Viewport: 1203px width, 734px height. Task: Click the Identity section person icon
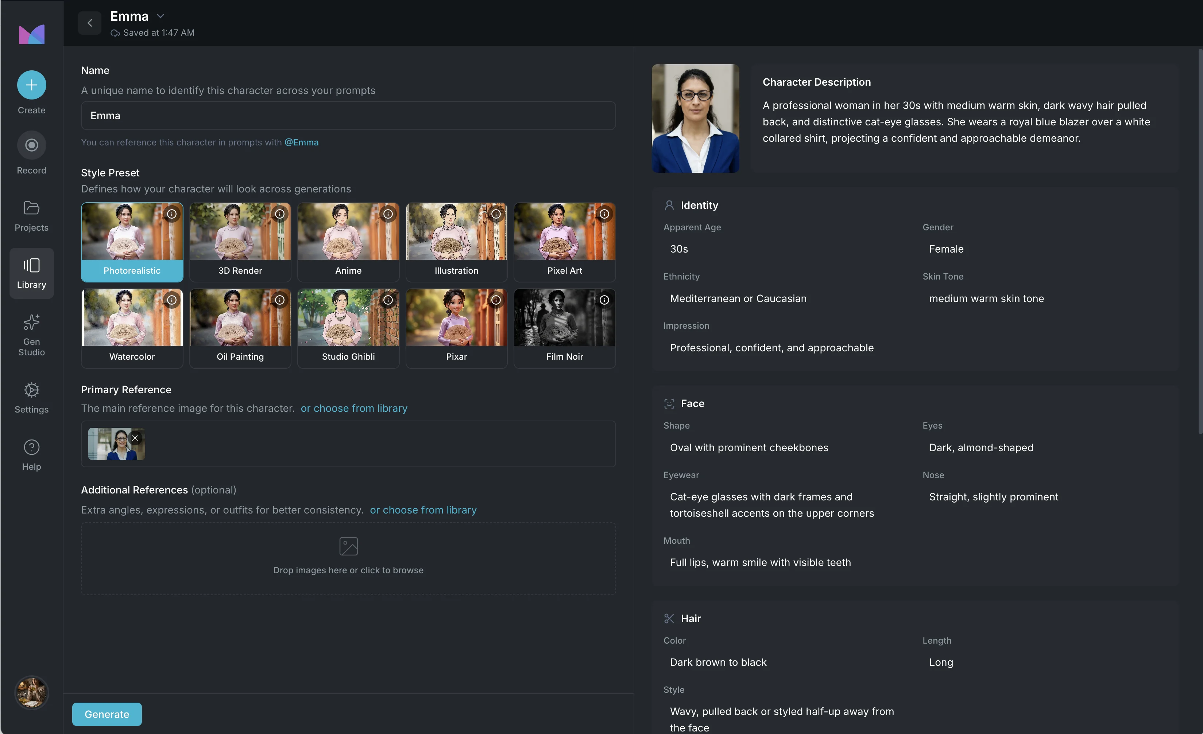click(669, 205)
